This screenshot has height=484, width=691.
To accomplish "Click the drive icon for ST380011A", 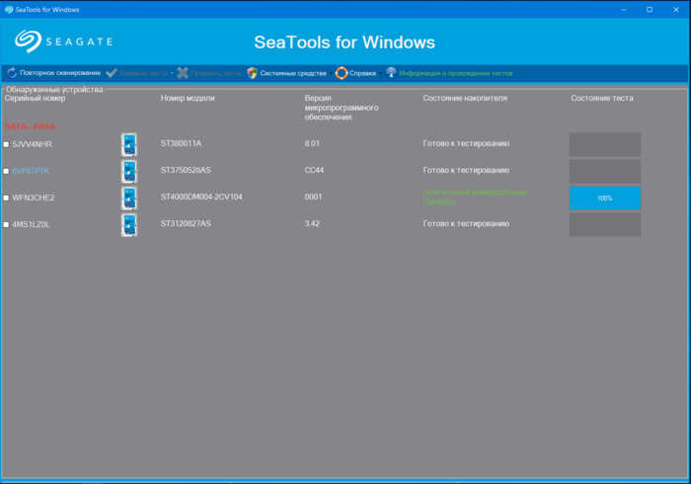I will click(x=129, y=144).
